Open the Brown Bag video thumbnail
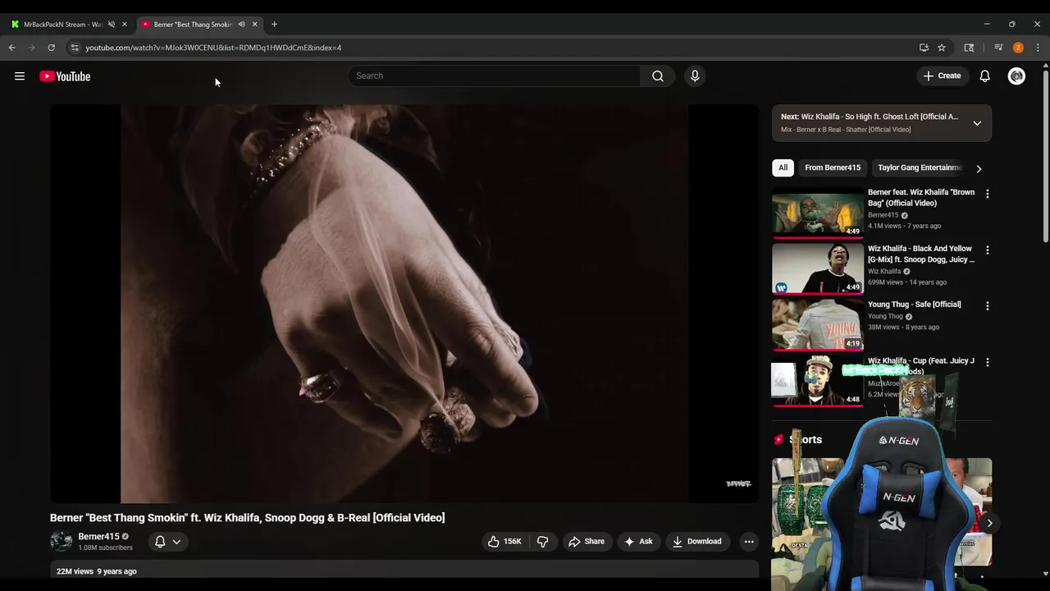This screenshot has height=591, width=1050. pos(818,213)
